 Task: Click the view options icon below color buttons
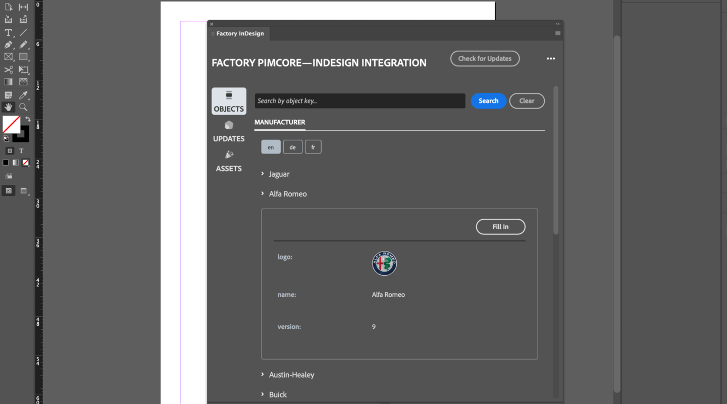click(9, 176)
